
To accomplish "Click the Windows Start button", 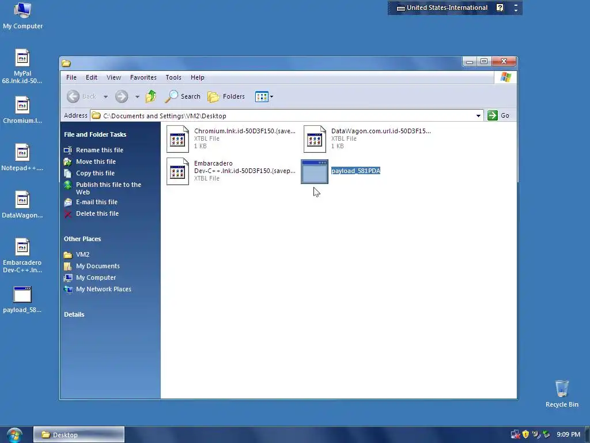I will 14,435.
